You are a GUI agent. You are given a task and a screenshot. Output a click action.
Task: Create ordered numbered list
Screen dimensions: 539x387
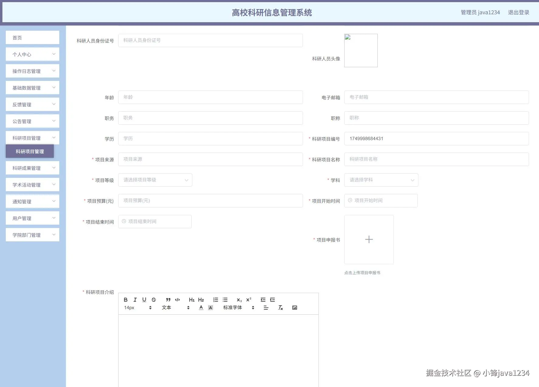click(x=215, y=300)
